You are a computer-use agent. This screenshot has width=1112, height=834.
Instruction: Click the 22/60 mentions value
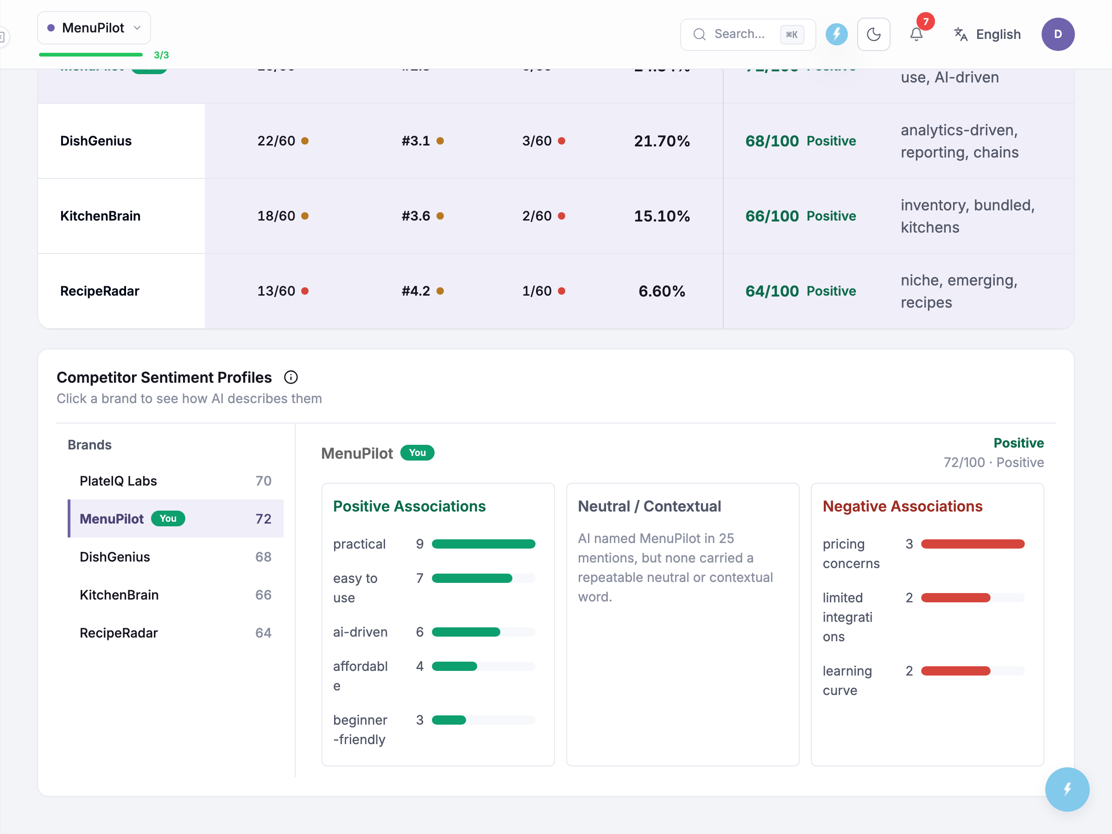pyautogui.click(x=276, y=141)
